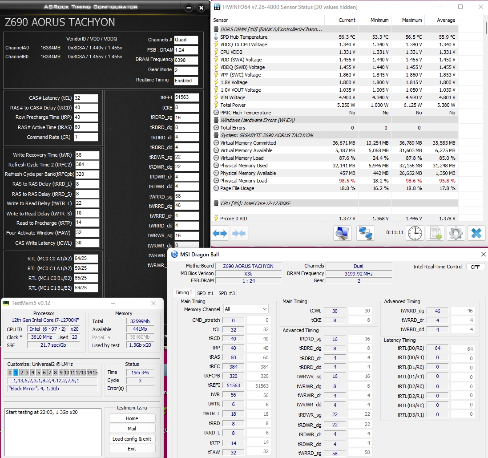
Task: Click tRDRD_sg 16 input in Dragon Ball
Action: tap(335, 339)
